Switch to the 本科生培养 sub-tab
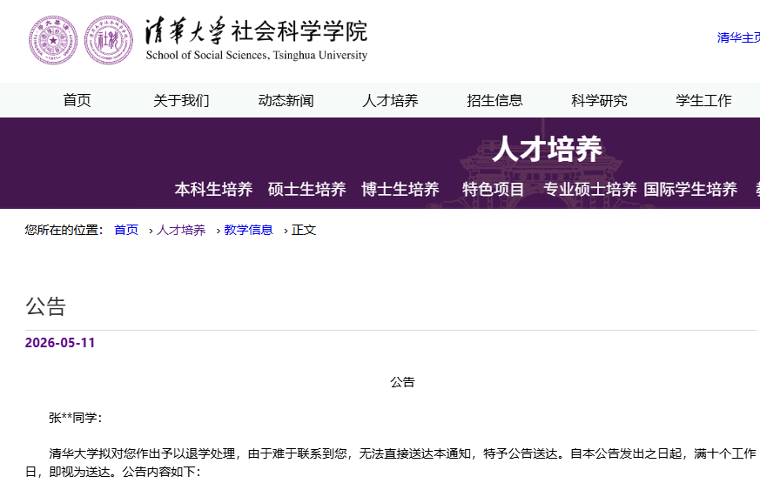This screenshot has width=760, height=490. coord(214,189)
